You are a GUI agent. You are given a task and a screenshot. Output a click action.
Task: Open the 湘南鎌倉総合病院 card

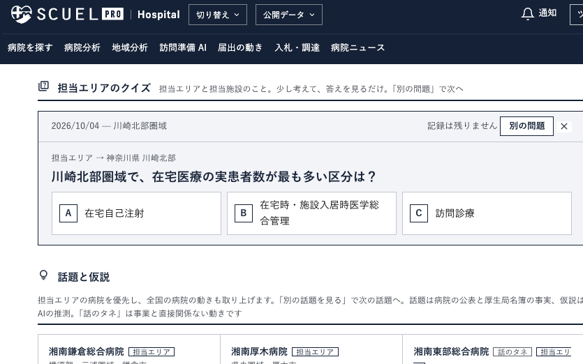pyautogui.click(x=87, y=351)
